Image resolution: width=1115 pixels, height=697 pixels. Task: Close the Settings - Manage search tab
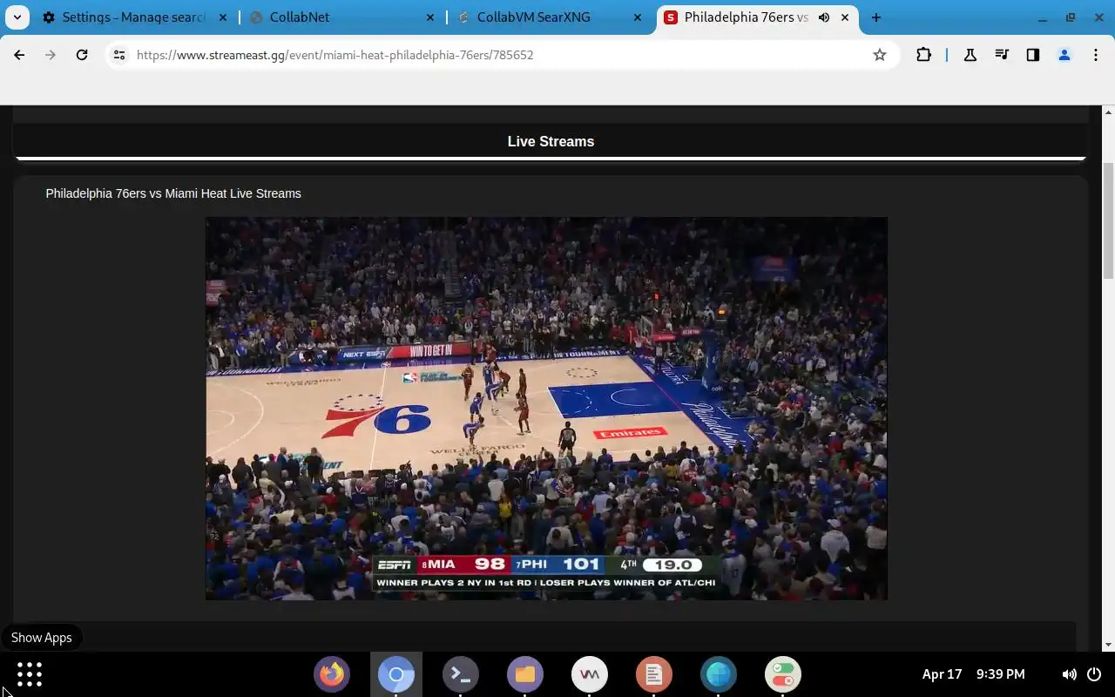(223, 17)
